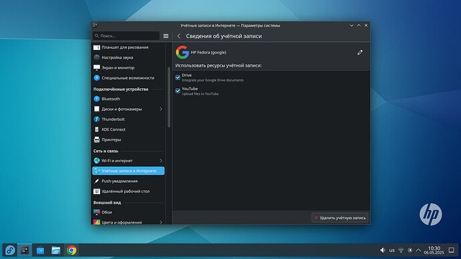The image size is (461, 259).
Task: Click the sidebar vertical scrollbar
Action: pyautogui.click(x=169, y=97)
